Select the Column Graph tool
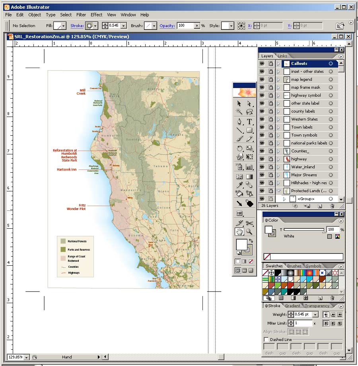The image size is (358, 366). [x=249, y=167]
